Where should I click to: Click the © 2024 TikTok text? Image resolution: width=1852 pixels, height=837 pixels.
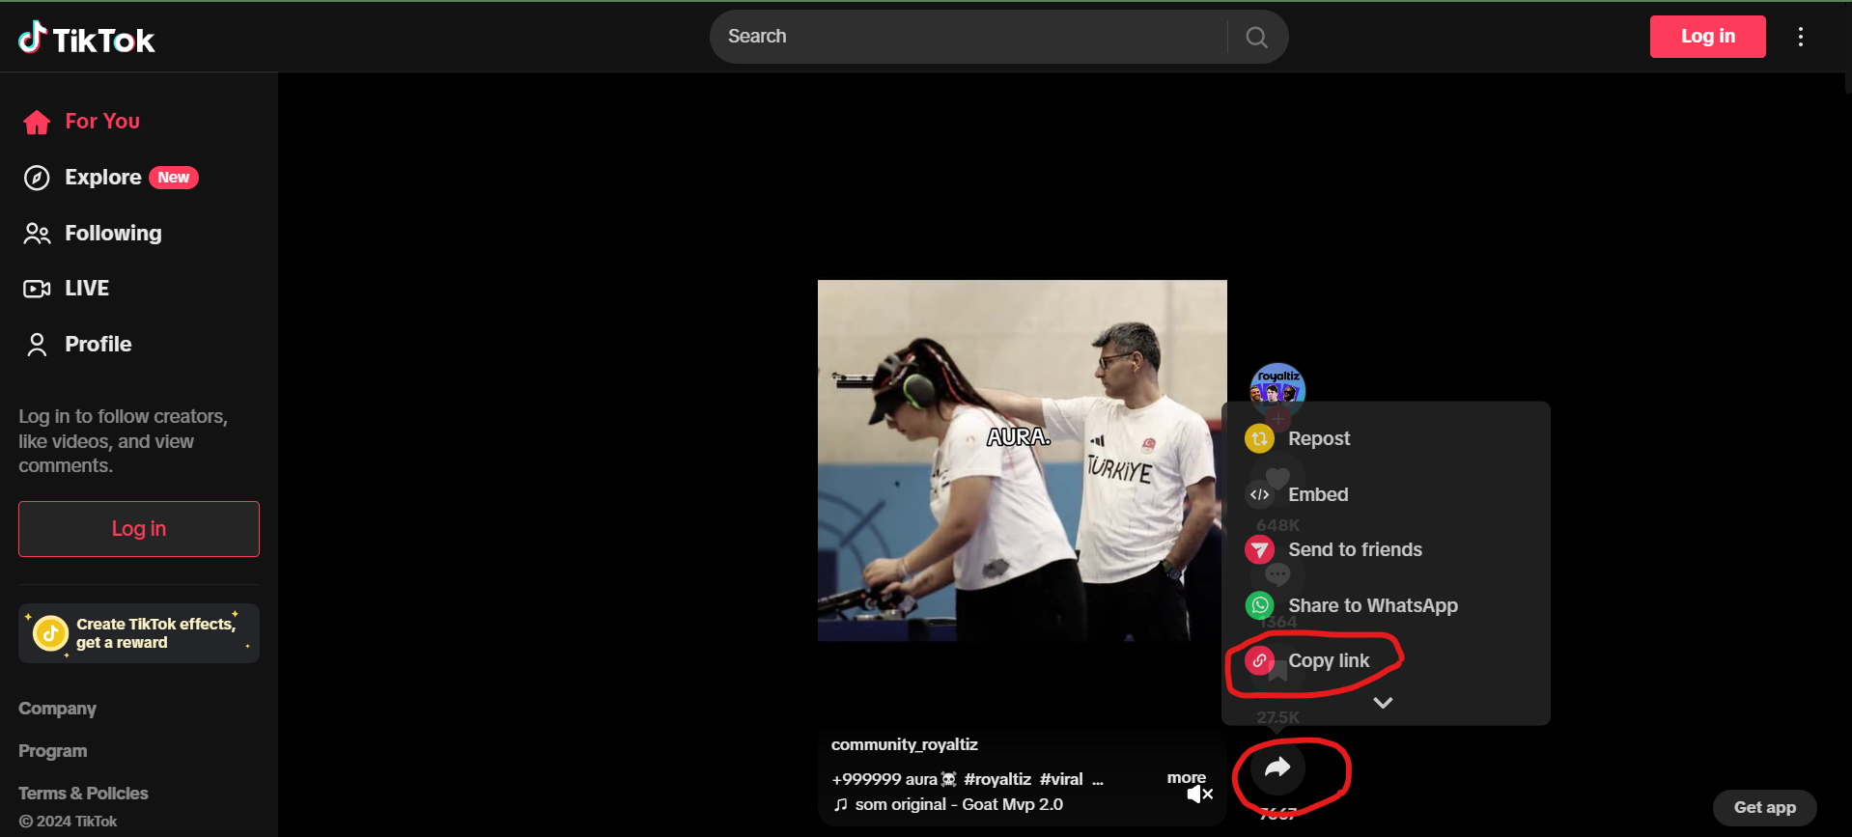(69, 822)
